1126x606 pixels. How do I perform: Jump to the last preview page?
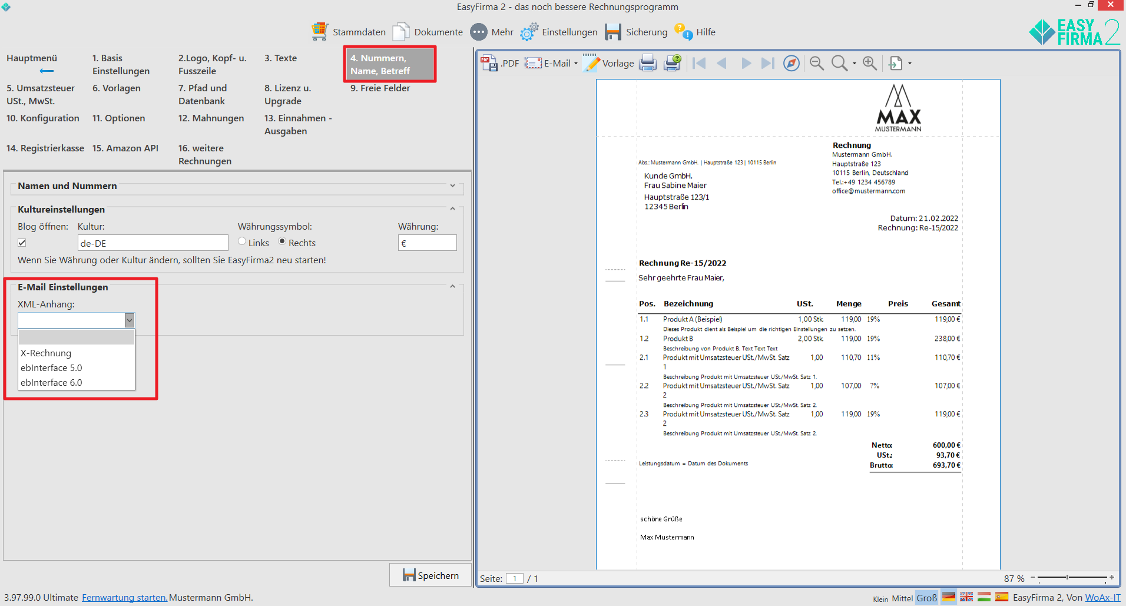tap(768, 63)
